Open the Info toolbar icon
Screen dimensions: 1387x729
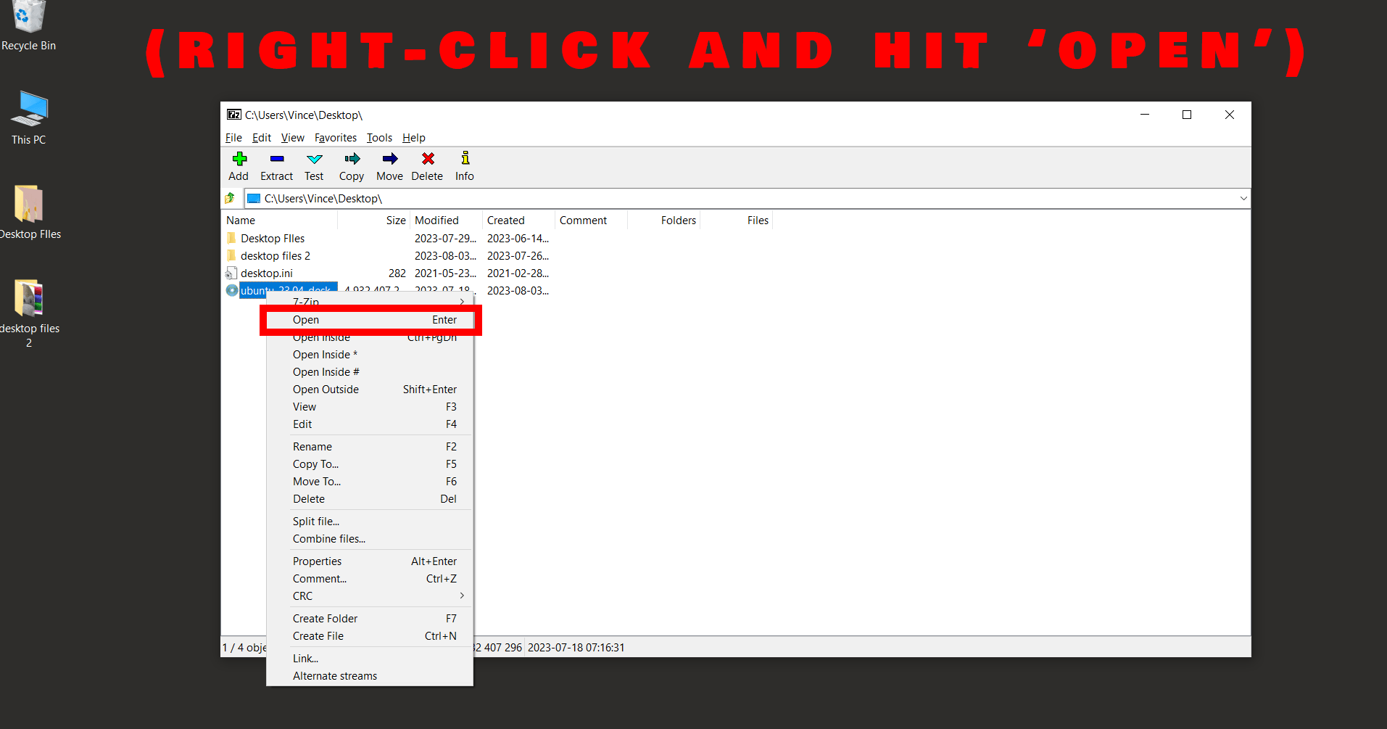pyautogui.click(x=464, y=165)
